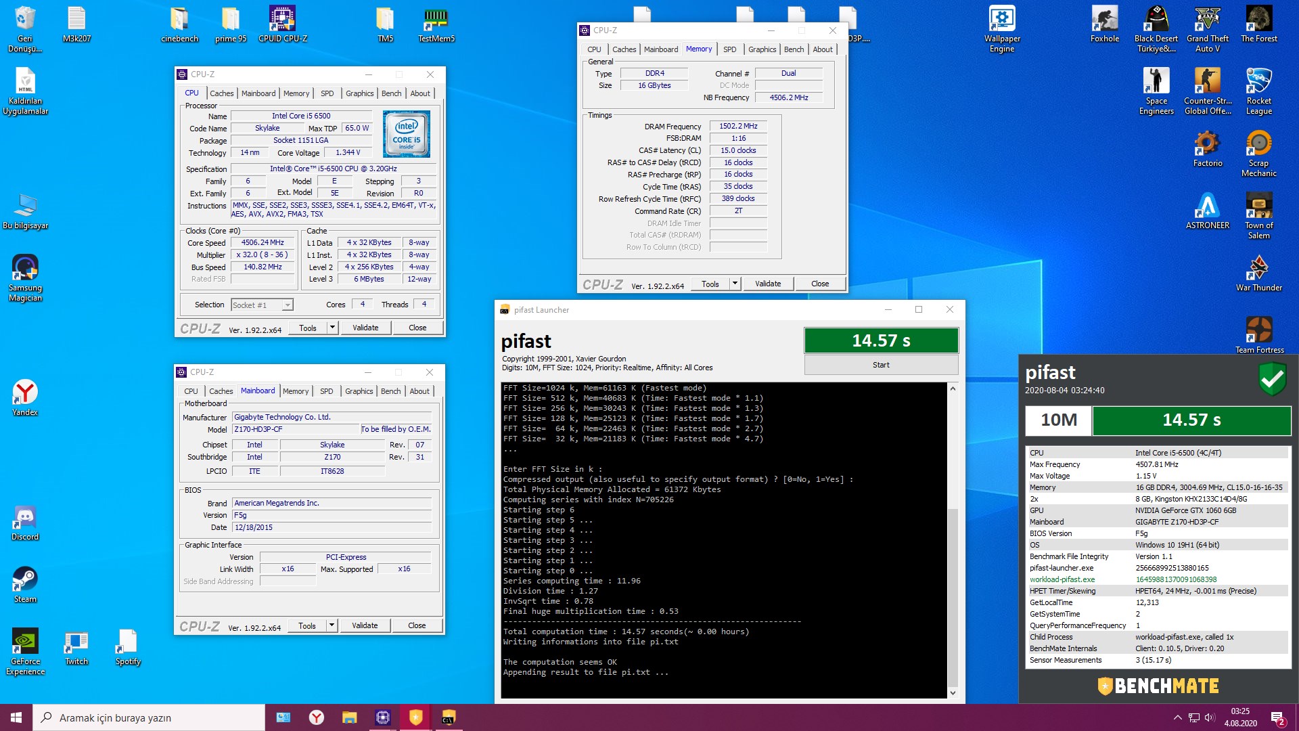Open Wallpaper Engine shortcut
The width and height of the screenshot is (1299, 731).
coord(1002,29)
